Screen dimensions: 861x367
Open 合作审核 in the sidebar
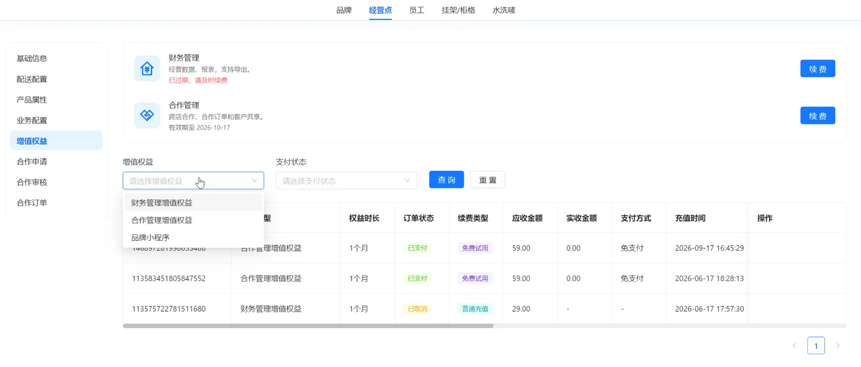click(56, 182)
